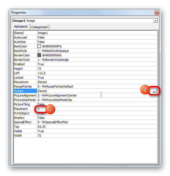Click the AutoSize False value
This screenshot has width=170, height=176.
pyautogui.click(x=97, y=42)
